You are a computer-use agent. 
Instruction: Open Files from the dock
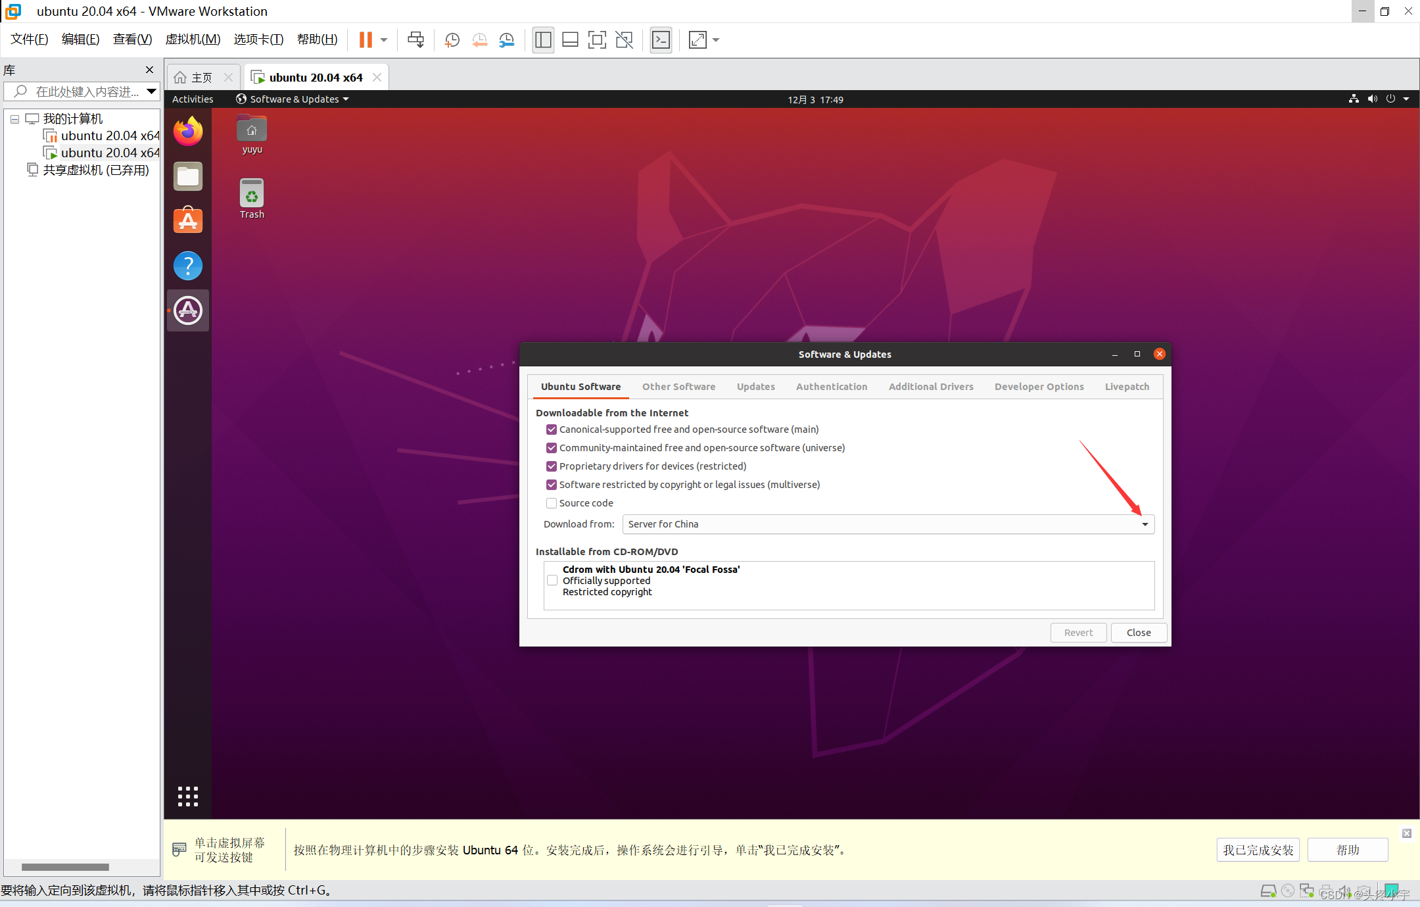pyautogui.click(x=188, y=176)
